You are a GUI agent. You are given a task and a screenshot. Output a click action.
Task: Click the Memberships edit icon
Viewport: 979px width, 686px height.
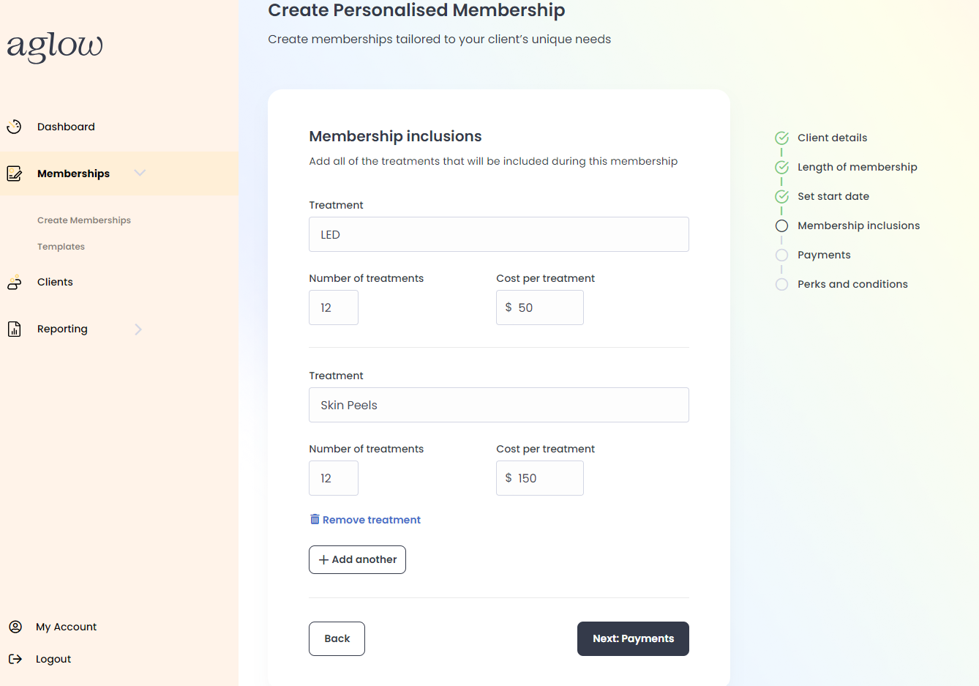14,174
